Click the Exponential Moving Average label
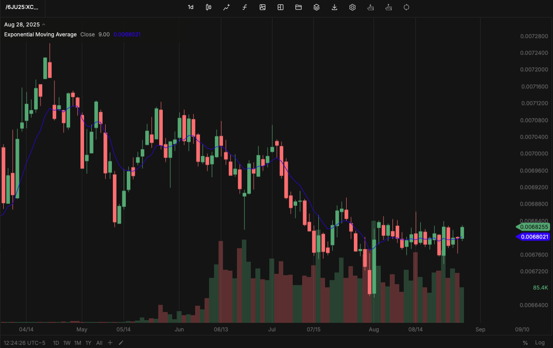 [x=40, y=34]
